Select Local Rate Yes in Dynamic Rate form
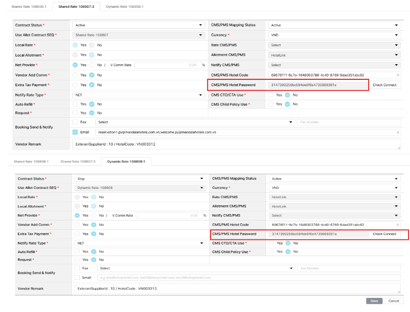Image resolution: width=410 pixels, height=312 pixels. pos(77,197)
